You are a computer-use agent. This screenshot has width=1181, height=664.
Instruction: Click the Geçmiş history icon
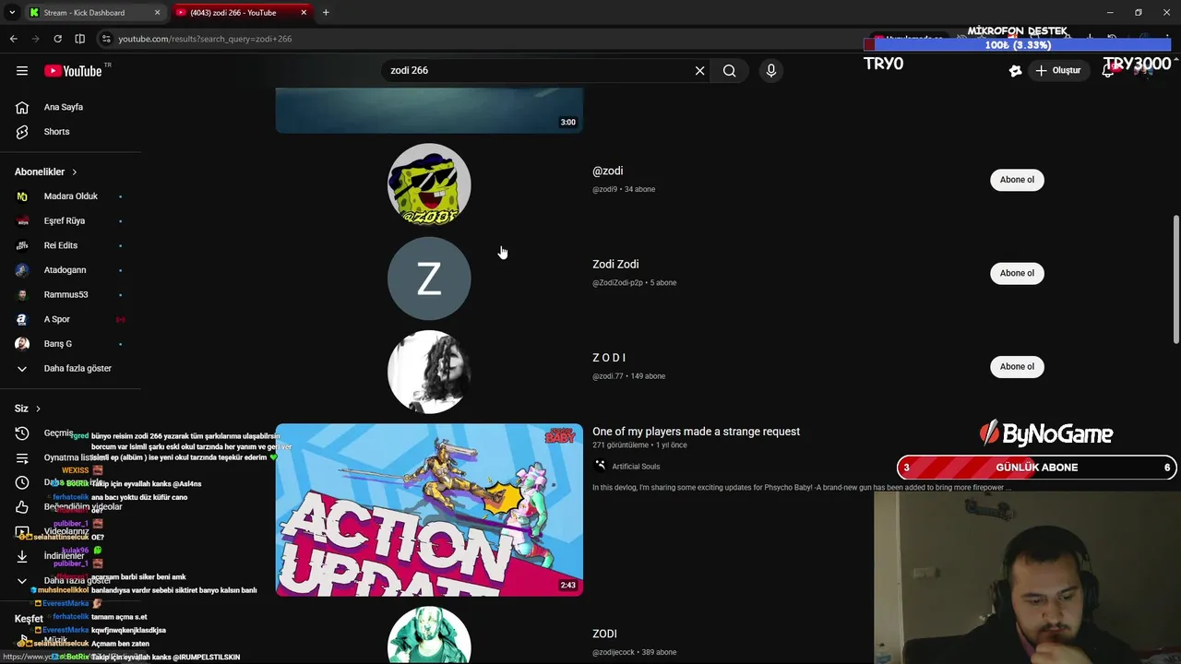[x=22, y=433]
